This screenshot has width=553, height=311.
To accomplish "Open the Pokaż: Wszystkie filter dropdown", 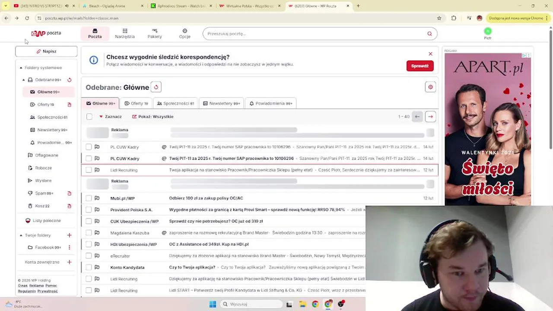I will pyautogui.click(x=153, y=117).
